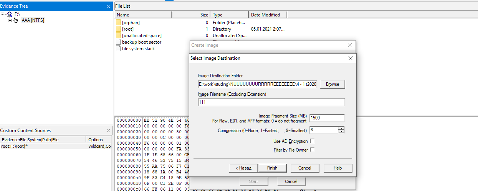Increase compression level with up arrow

341,128
